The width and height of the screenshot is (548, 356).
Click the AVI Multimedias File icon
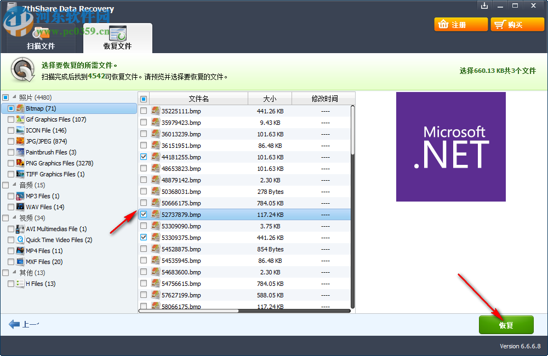[19, 229]
